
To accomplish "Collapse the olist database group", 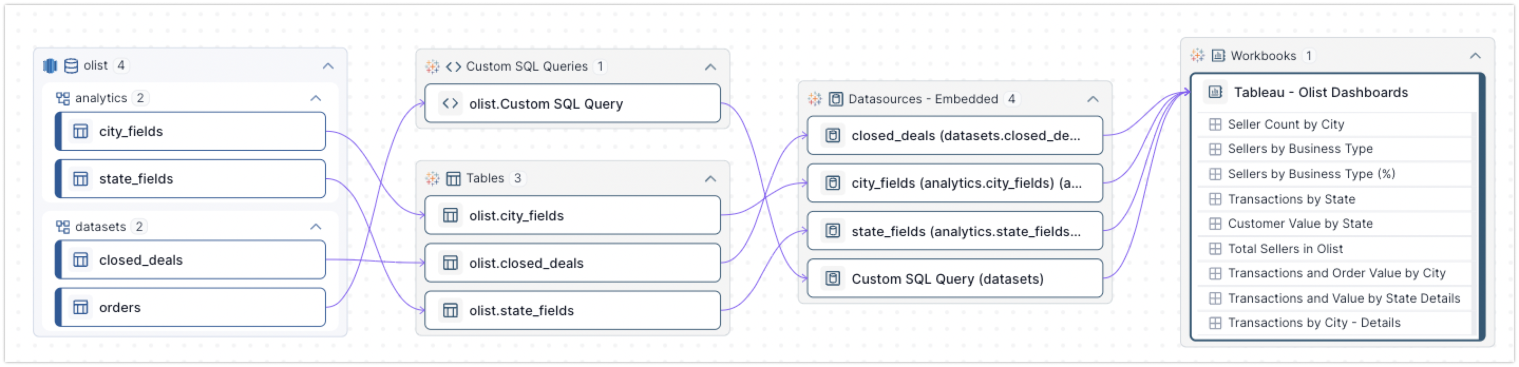I will [328, 66].
